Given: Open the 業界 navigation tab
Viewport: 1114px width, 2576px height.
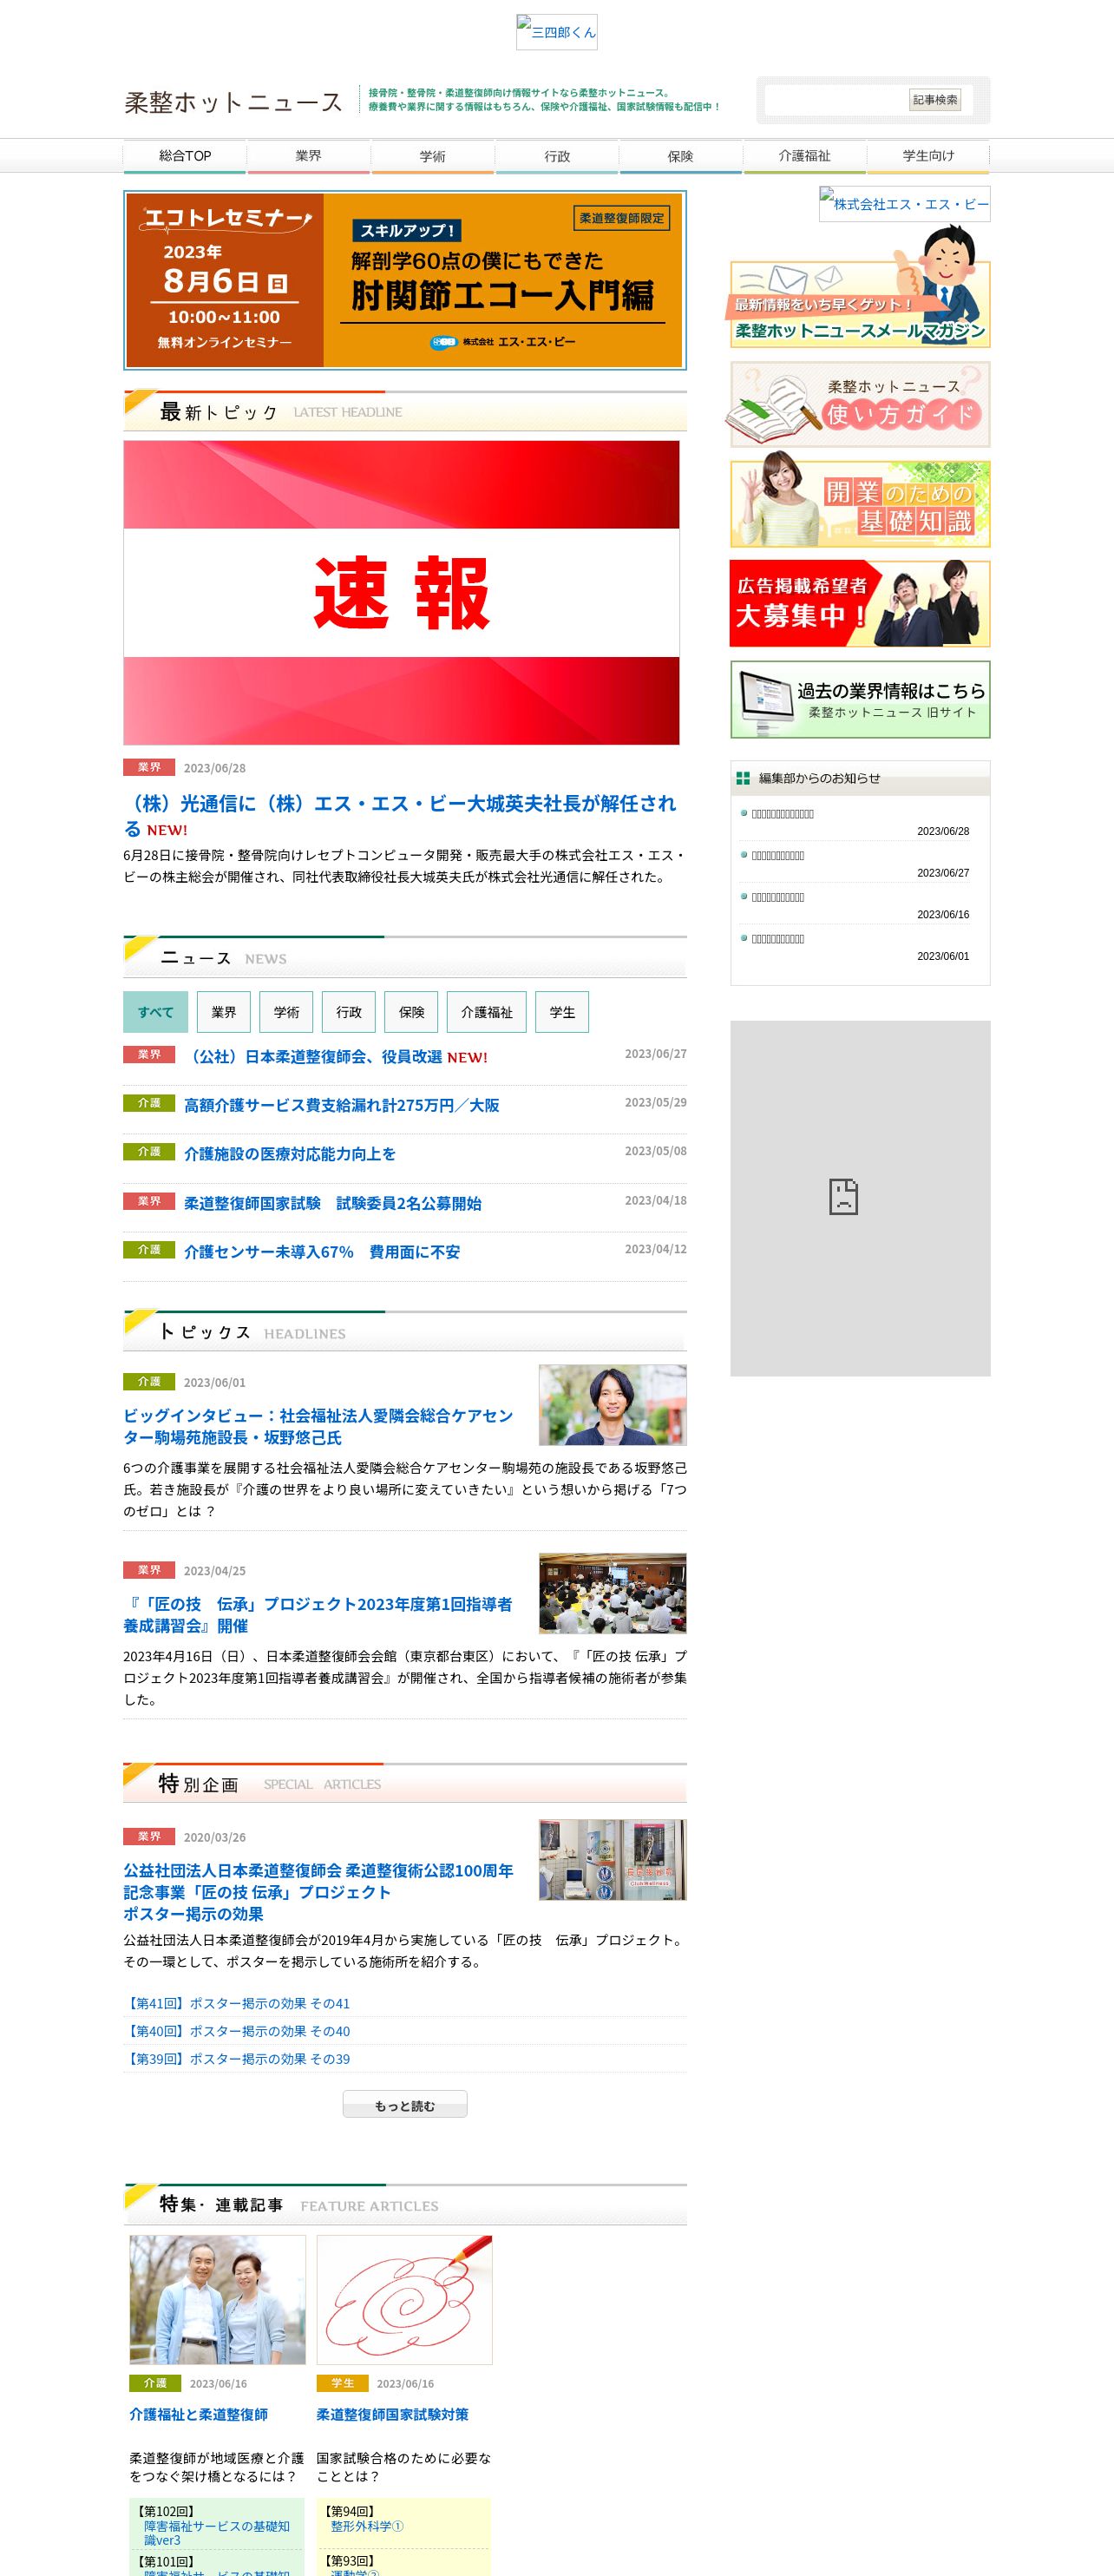Looking at the screenshot, I should (309, 156).
